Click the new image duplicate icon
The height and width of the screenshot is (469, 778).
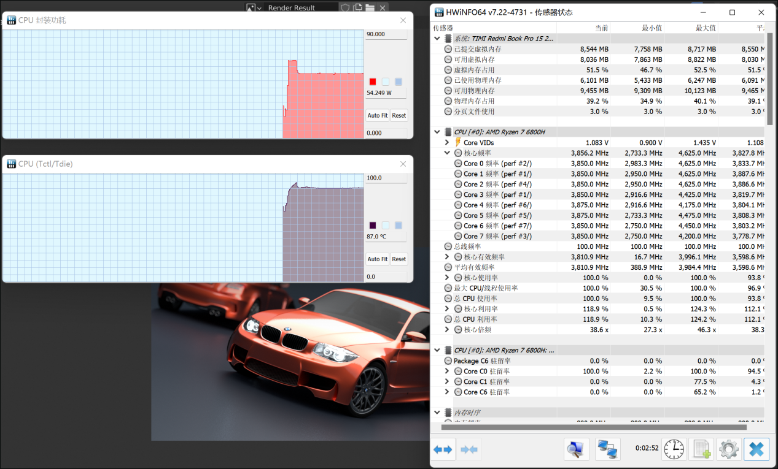pos(357,8)
